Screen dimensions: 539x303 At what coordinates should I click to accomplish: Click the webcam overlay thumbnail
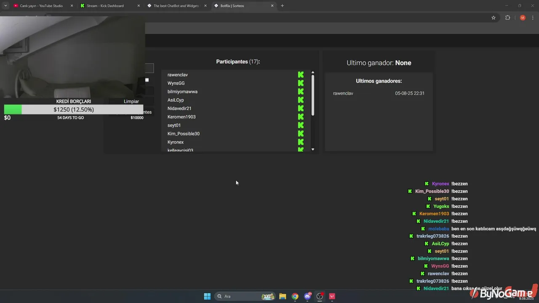(72, 57)
